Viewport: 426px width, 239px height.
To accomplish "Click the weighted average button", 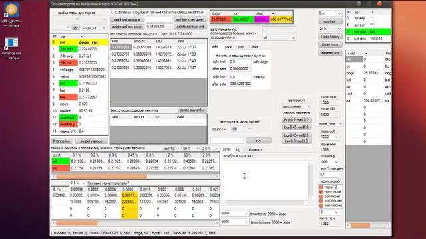I will click(x=127, y=19).
